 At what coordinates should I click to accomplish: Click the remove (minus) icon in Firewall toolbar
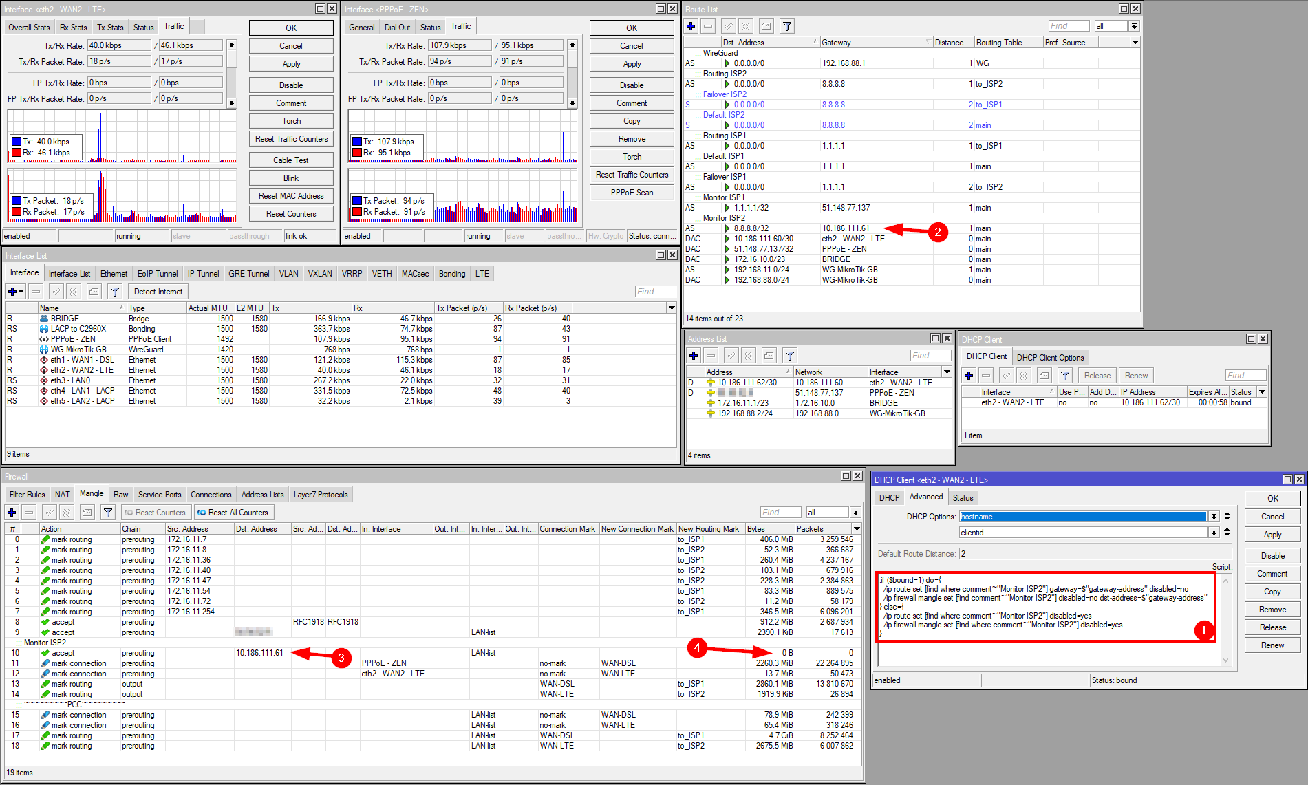pos(29,513)
